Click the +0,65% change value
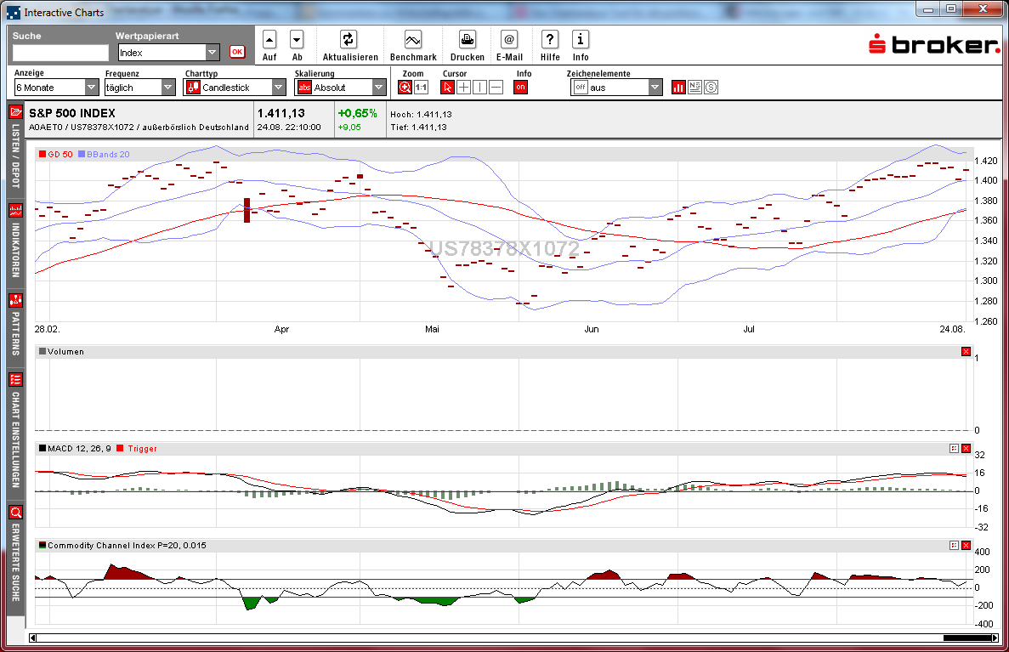The image size is (1009, 652). (x=357, y=113)
